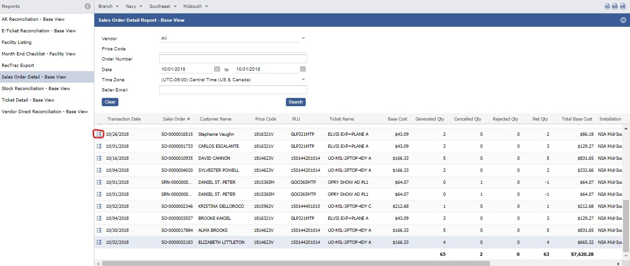The image size is (630, 266).
Task: Open the Branch dropdown menu
Action: 108,6
